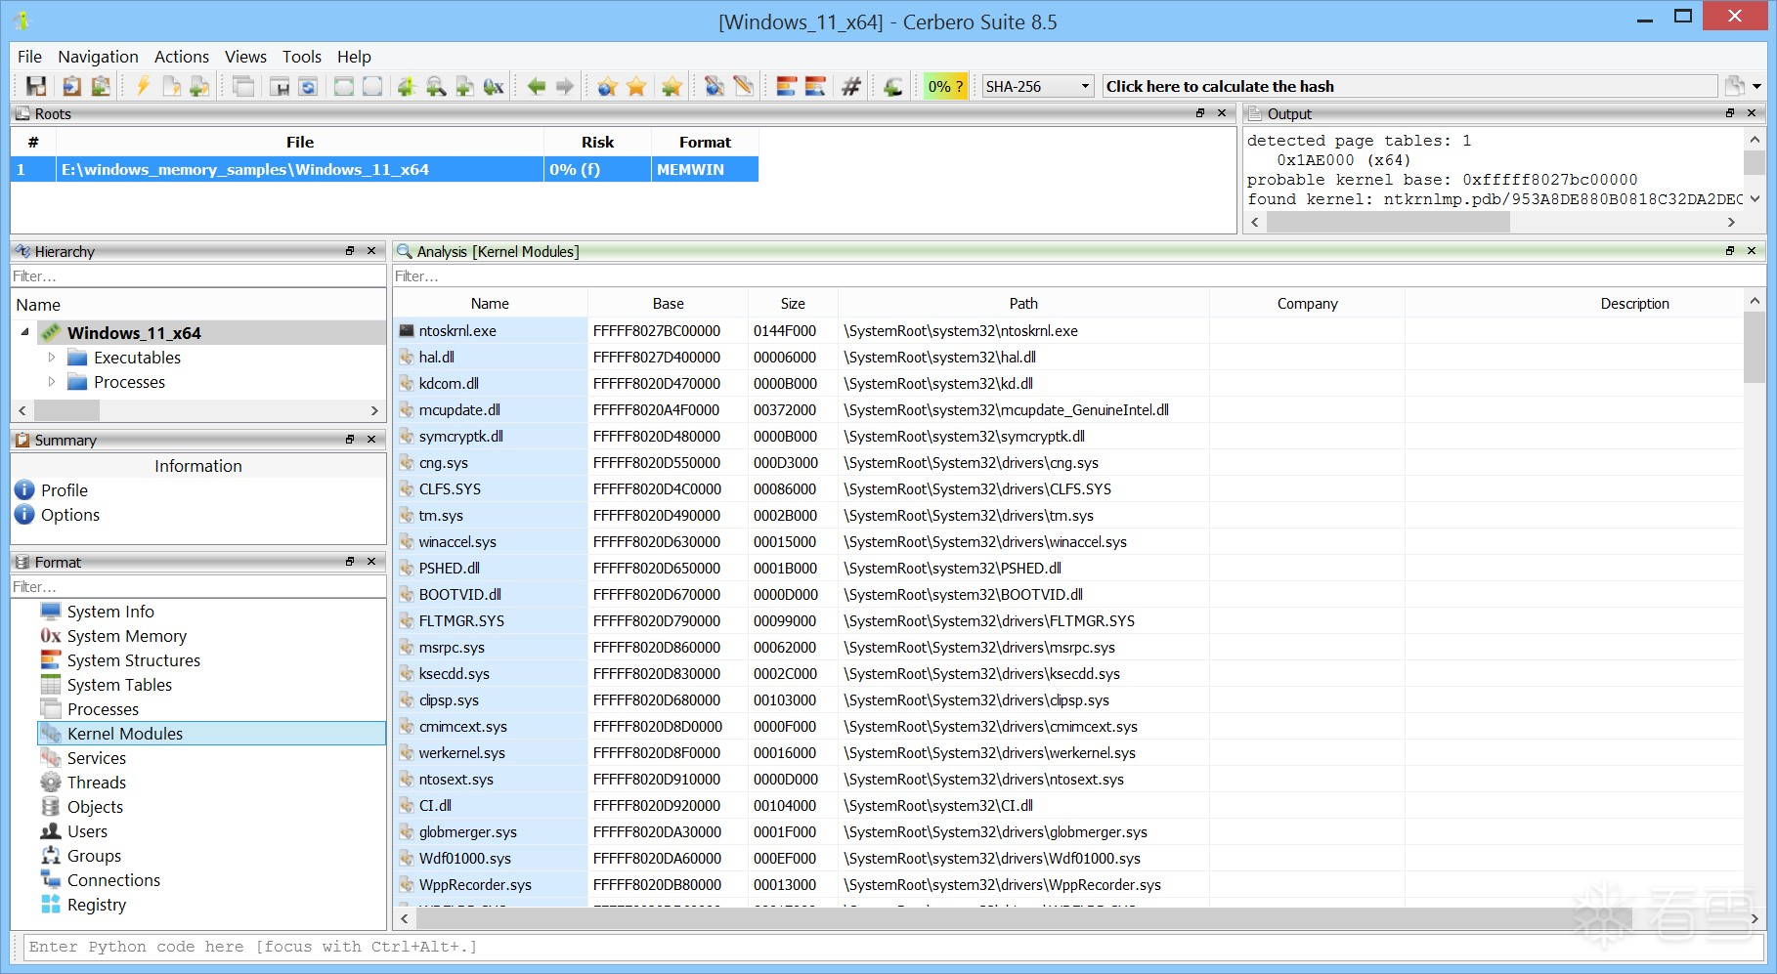Select Objects in Format panel

[x=95, y=807]
